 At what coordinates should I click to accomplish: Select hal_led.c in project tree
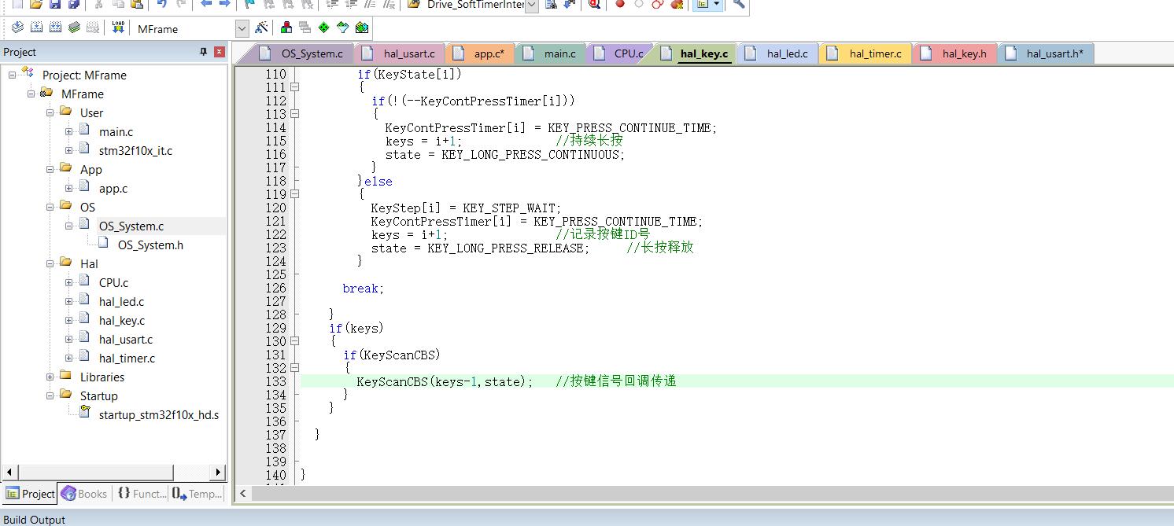121,301
